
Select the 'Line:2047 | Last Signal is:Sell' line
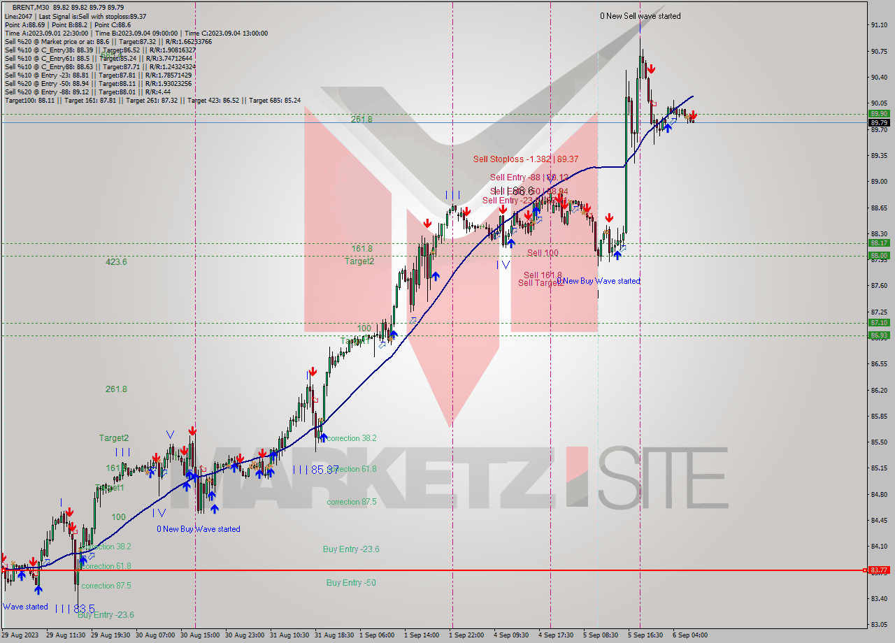(x=75, y=15)
